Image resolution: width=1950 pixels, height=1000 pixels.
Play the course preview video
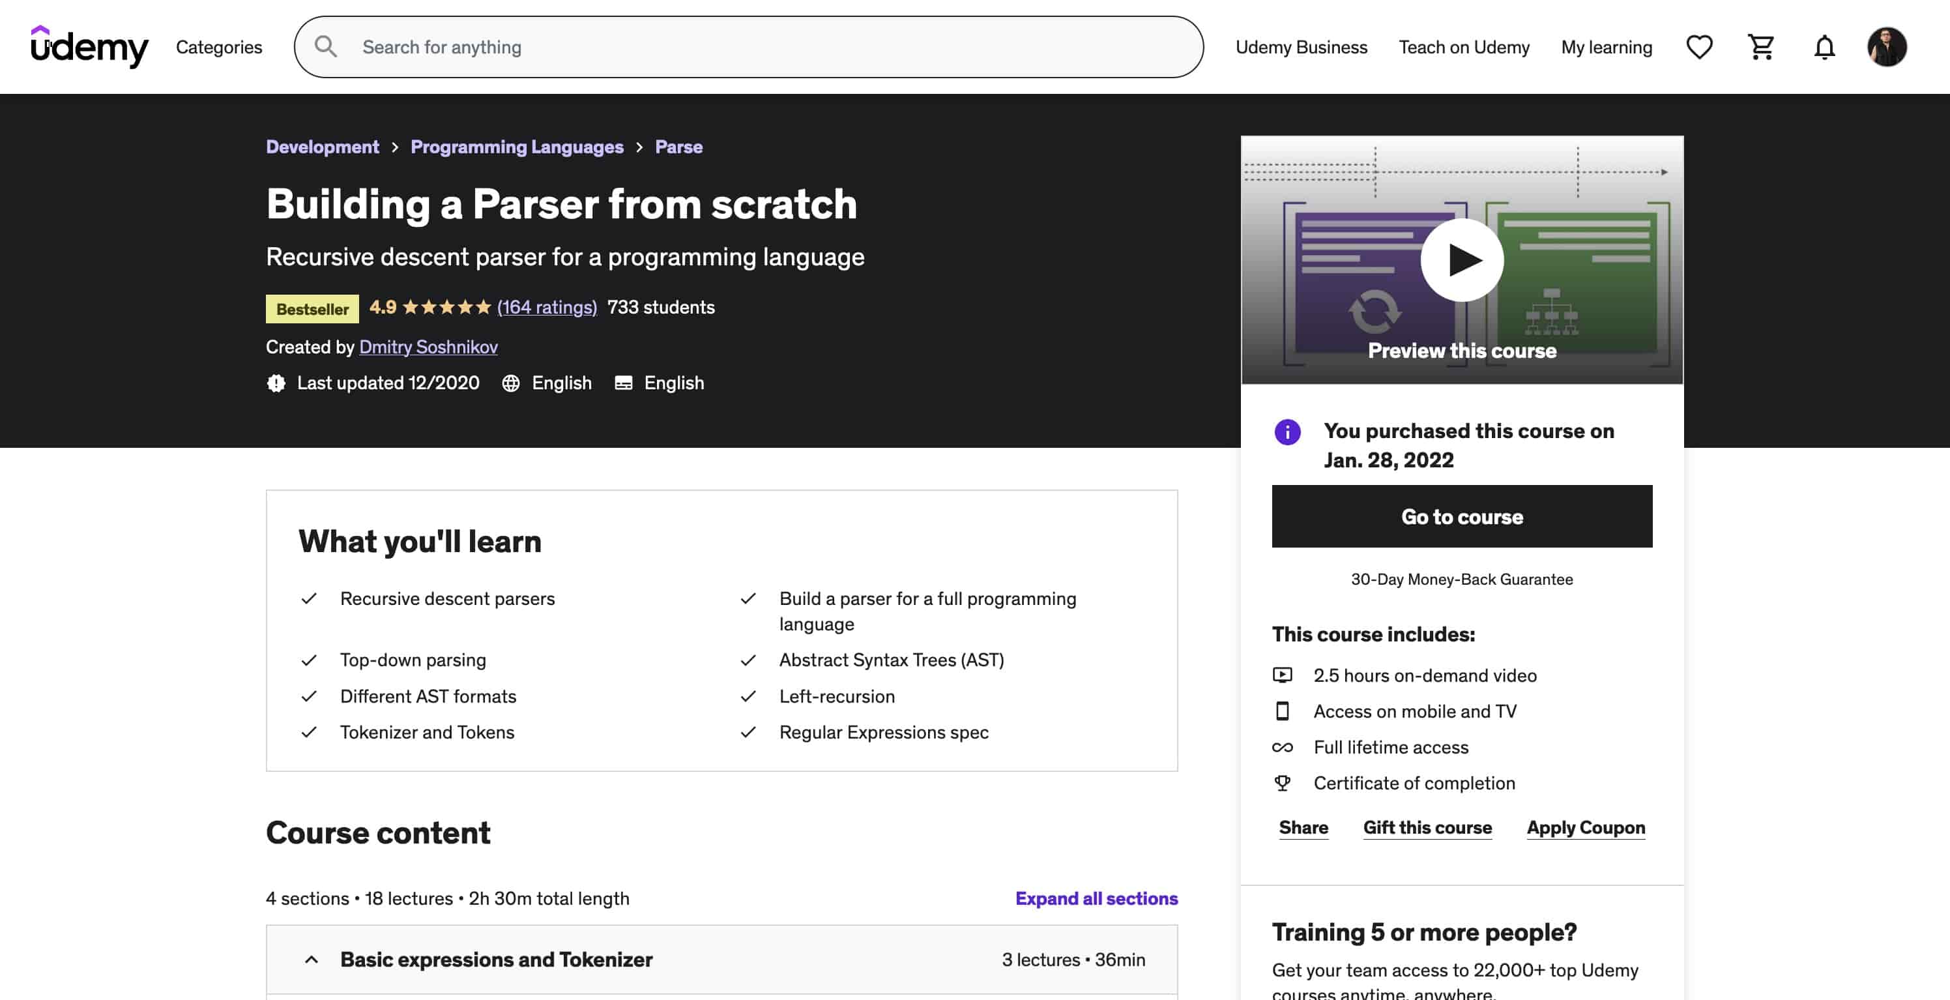(x=1462, y=259)
